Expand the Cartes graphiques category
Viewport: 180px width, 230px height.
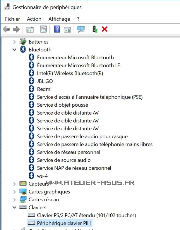pyautogui.click(x=14, y=192)
